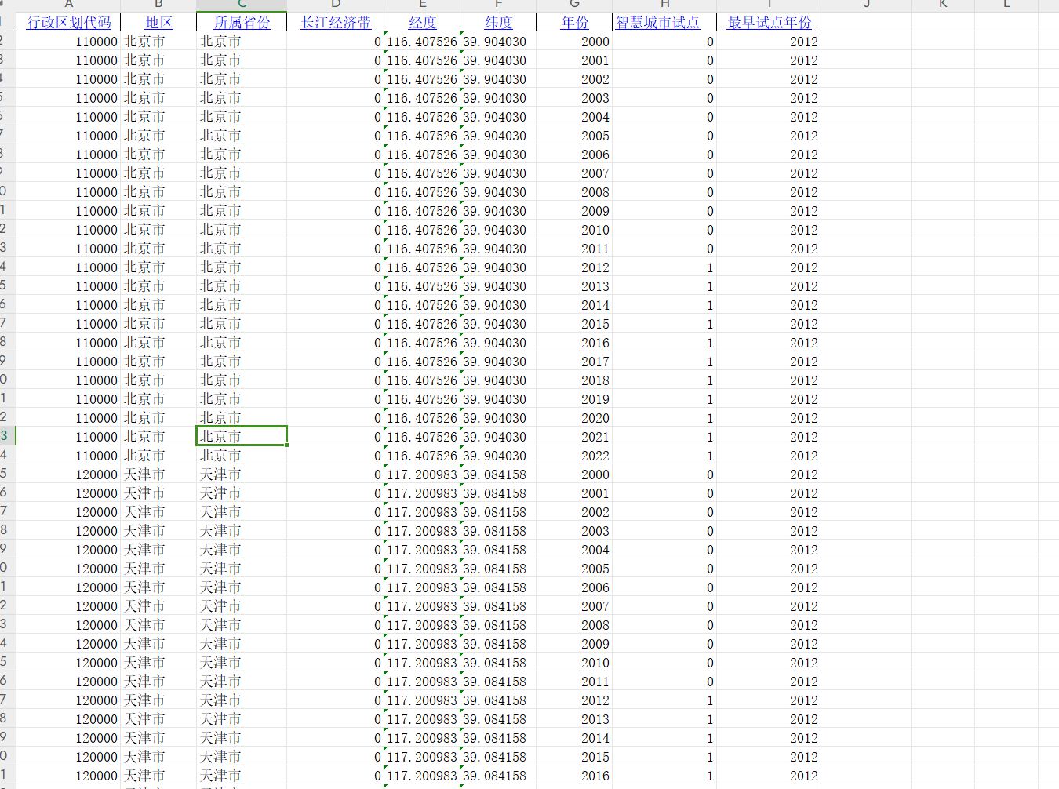Image resolution: width=1059 pixels, height=789 pixels.
Task: Click 年份 cell 2016 for 北京市
Action: tap(574, 343)
